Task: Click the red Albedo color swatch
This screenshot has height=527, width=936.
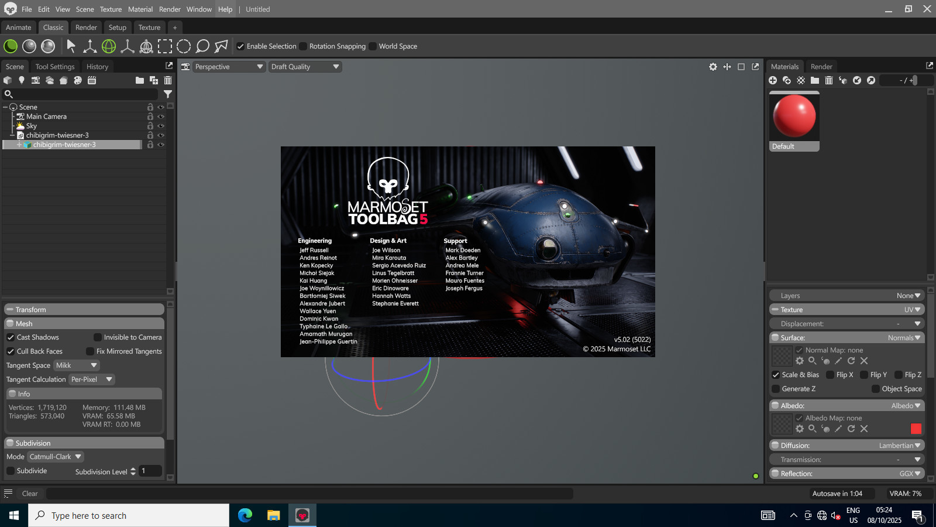Action: point(916,429)
